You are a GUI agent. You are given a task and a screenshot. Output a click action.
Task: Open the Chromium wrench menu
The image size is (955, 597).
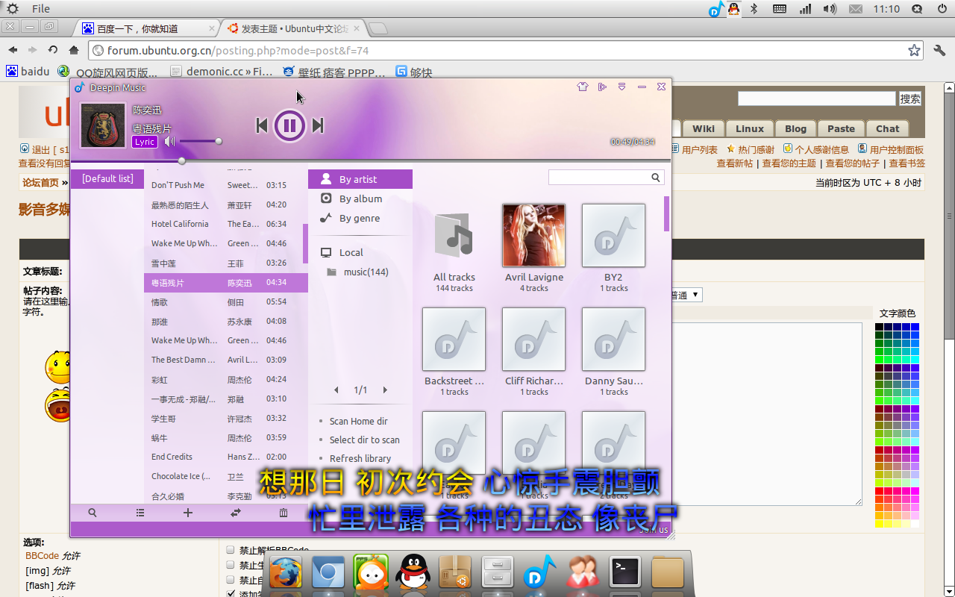[939, 50]
